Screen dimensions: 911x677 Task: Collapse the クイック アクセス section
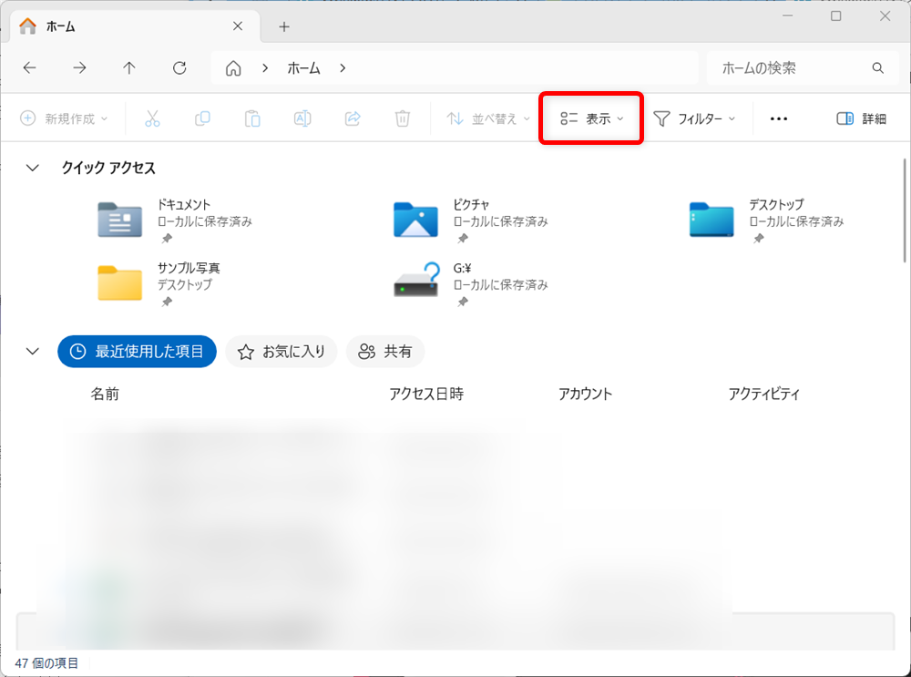(33, 168)
